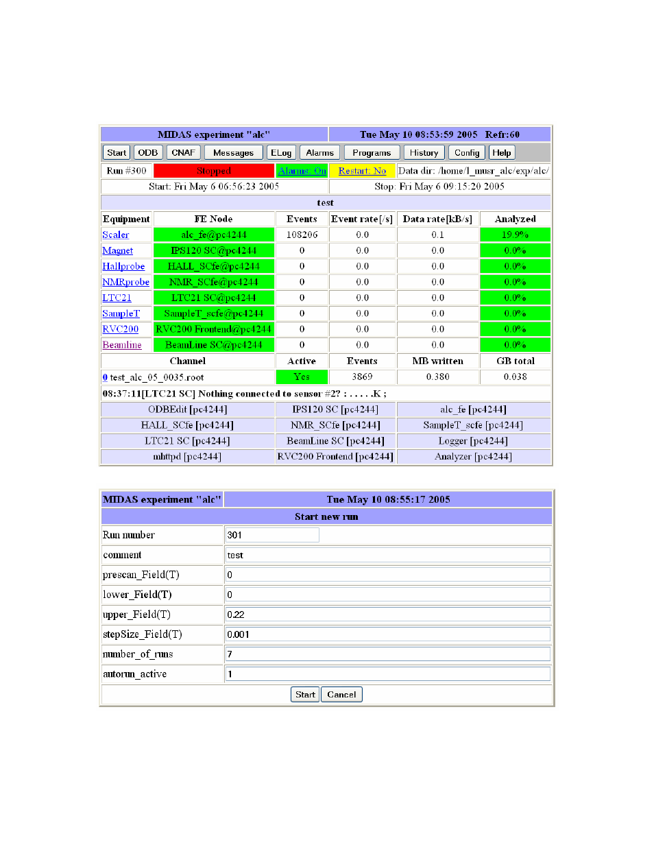654x847 pixels.
Task: Click the 'Alarms: On' link
Action: point(302,171)
